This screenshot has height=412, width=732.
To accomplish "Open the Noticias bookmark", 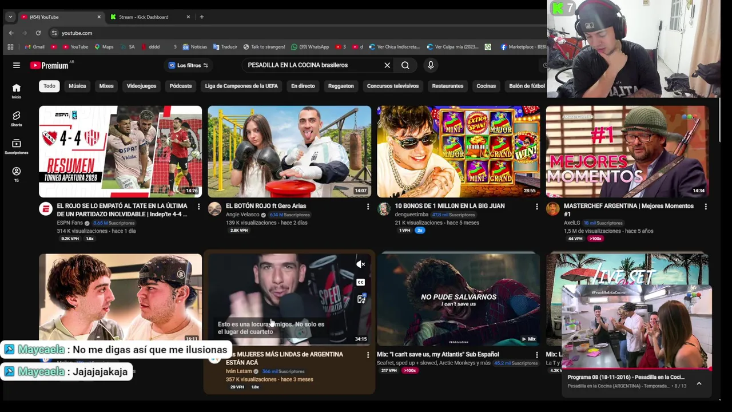I will tap(194, 47).
